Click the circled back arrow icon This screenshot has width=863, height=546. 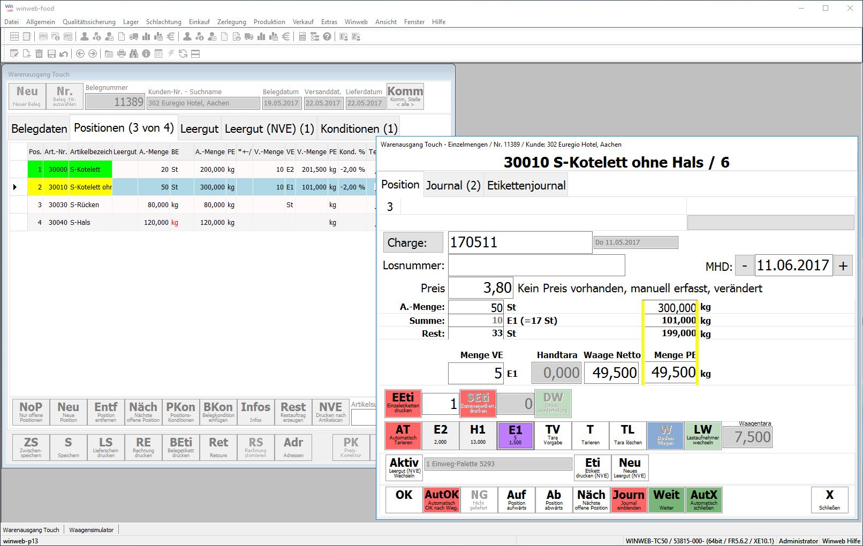(80, 54)
